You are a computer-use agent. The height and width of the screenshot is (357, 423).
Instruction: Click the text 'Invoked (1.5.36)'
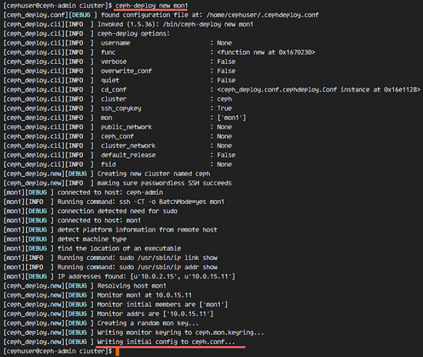(126, 25)
